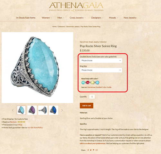Open In-Stock/Sale Items page
The height and width of the screenshot is (154, 161).
point(26,18)
